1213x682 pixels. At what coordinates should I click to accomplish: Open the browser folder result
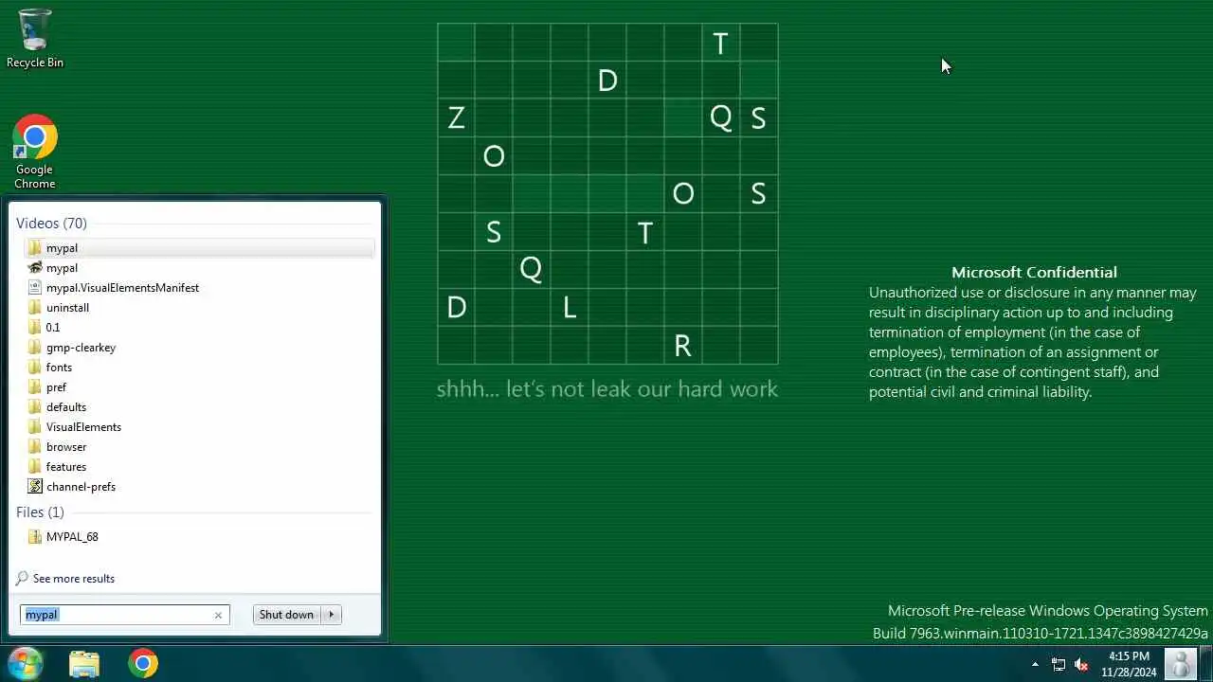coord(199,447)
